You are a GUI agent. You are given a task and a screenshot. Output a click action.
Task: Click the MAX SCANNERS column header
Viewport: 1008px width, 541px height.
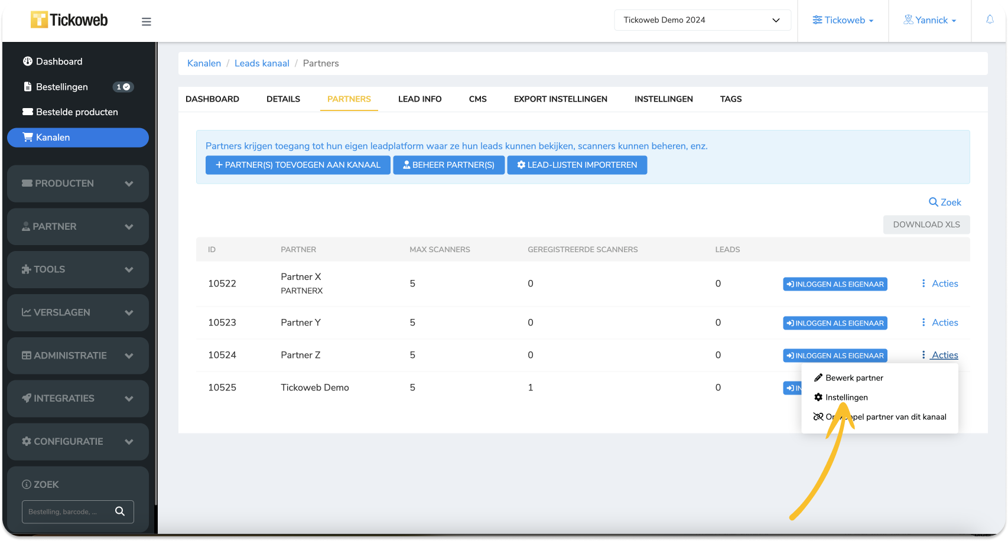coord(440,250)
